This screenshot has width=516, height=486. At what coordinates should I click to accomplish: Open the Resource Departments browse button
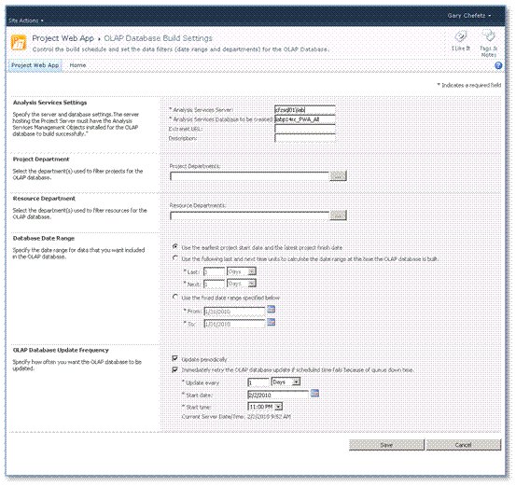(x=339, y=215)
